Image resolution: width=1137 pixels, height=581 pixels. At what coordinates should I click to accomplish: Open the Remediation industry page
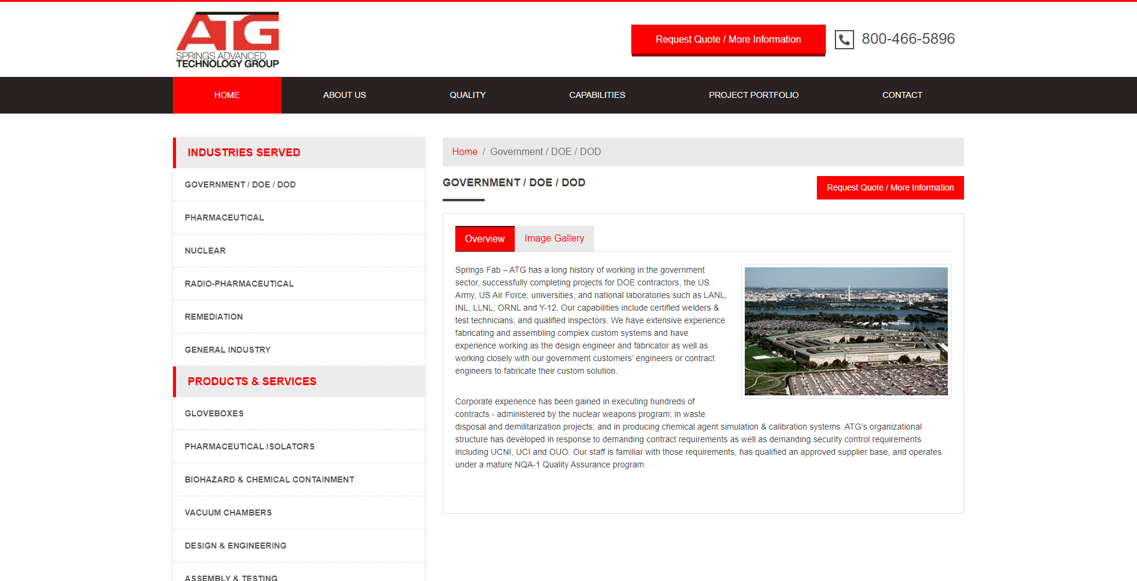213,317
